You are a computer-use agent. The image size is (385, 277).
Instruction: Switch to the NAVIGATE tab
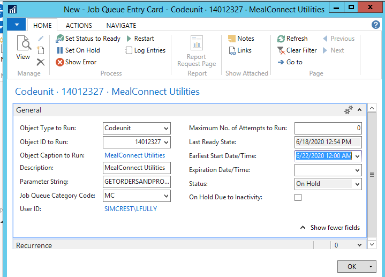pyautogui.click(x=121, y=25)
